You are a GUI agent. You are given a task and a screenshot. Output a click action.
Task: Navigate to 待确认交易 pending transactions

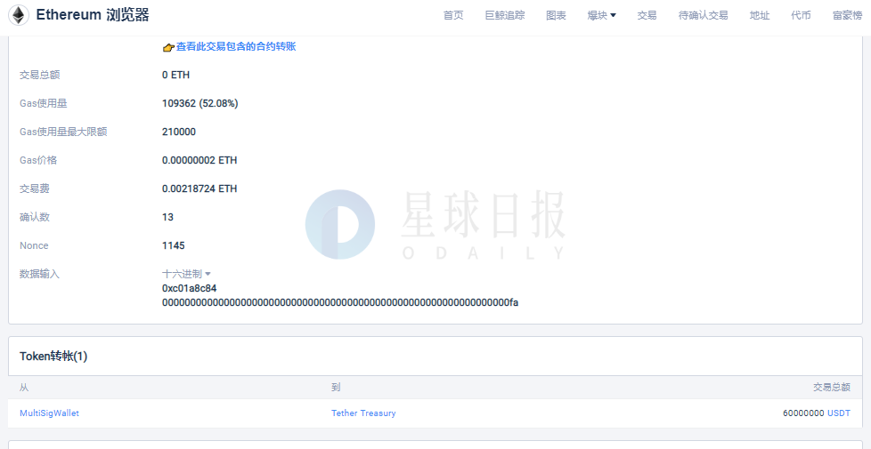click(x=704, y=15)
